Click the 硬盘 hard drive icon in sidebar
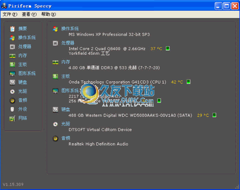The width and height of the screenshot is (240, 190). (x=12, y=83)
